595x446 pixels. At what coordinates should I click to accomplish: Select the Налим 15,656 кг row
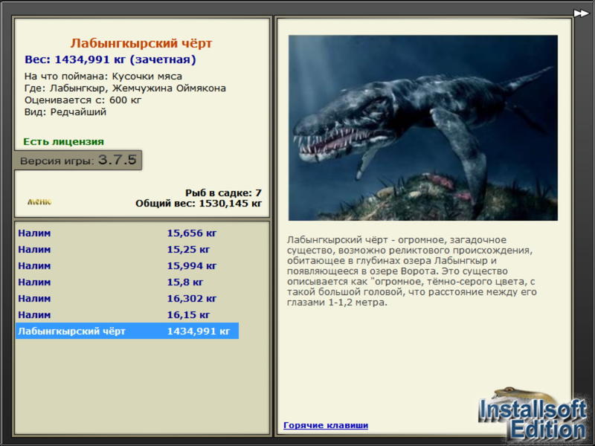point(127,233)
